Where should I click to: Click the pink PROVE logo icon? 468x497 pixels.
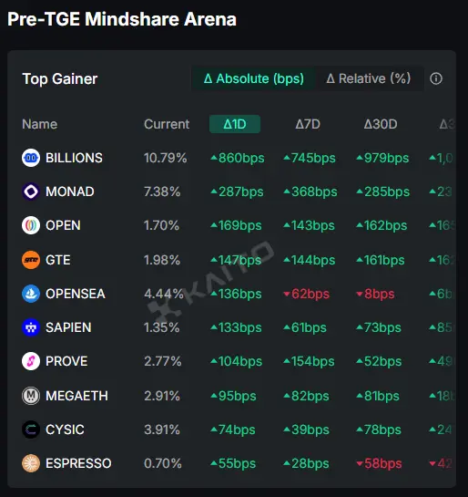pyautogui.click(x=31, y=361)
